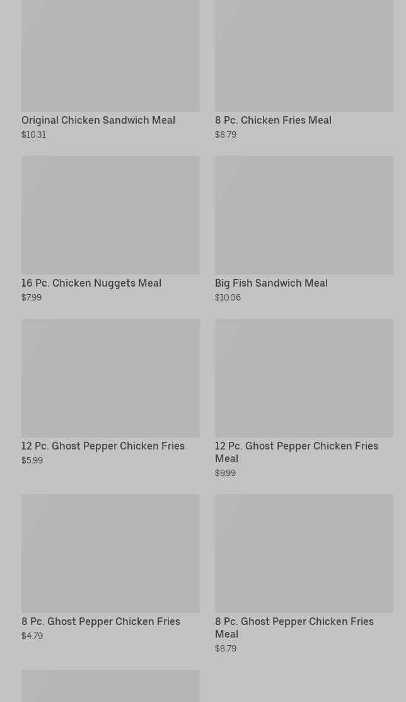The height and width of the screenshot is (702, 406).
Task: Select the 8 Pc. Ghost Pepper Chicken Fries title
Action: [x=101, y=621]
